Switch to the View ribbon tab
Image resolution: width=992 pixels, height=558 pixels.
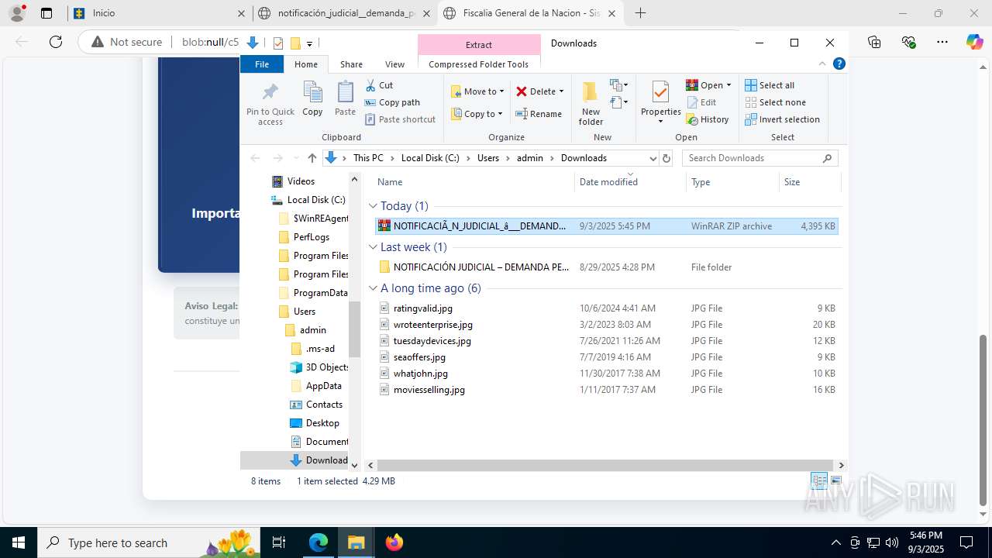click(x=394, y=64)
